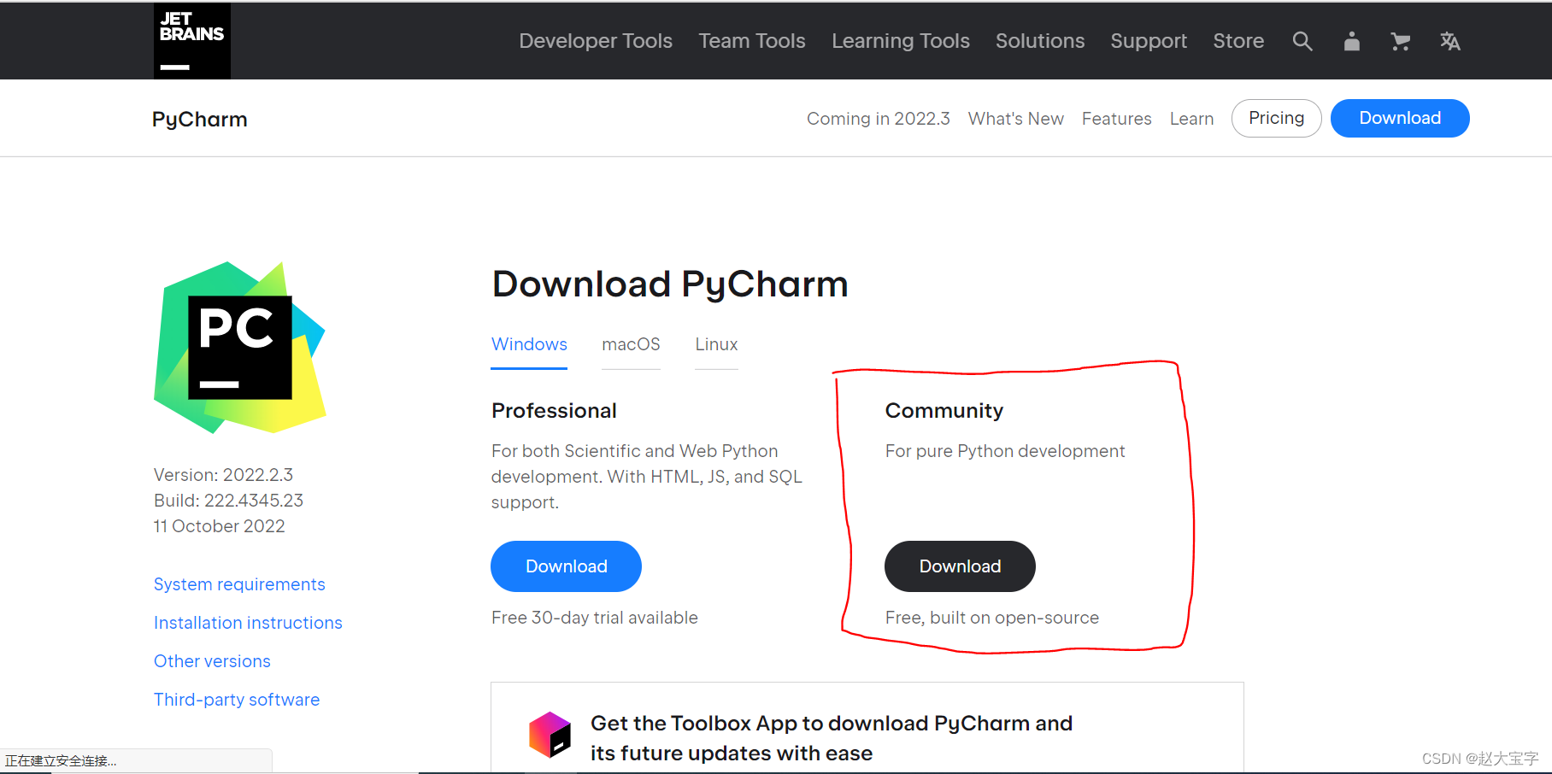Screen dimensions: 1552x774
Task: Open the site search
Action: pos(1302,40)
